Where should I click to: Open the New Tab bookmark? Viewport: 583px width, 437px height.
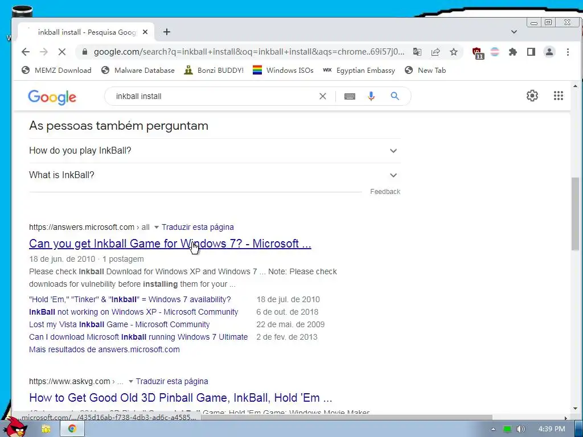(425, 70)
